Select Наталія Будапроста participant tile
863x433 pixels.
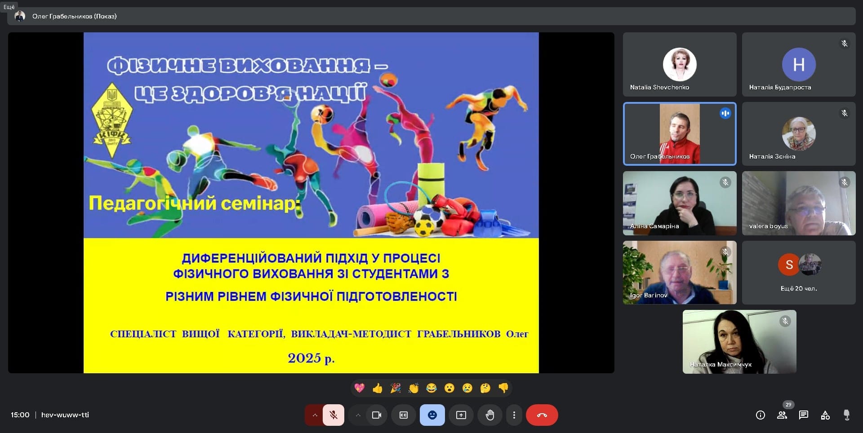coord(799,64)
